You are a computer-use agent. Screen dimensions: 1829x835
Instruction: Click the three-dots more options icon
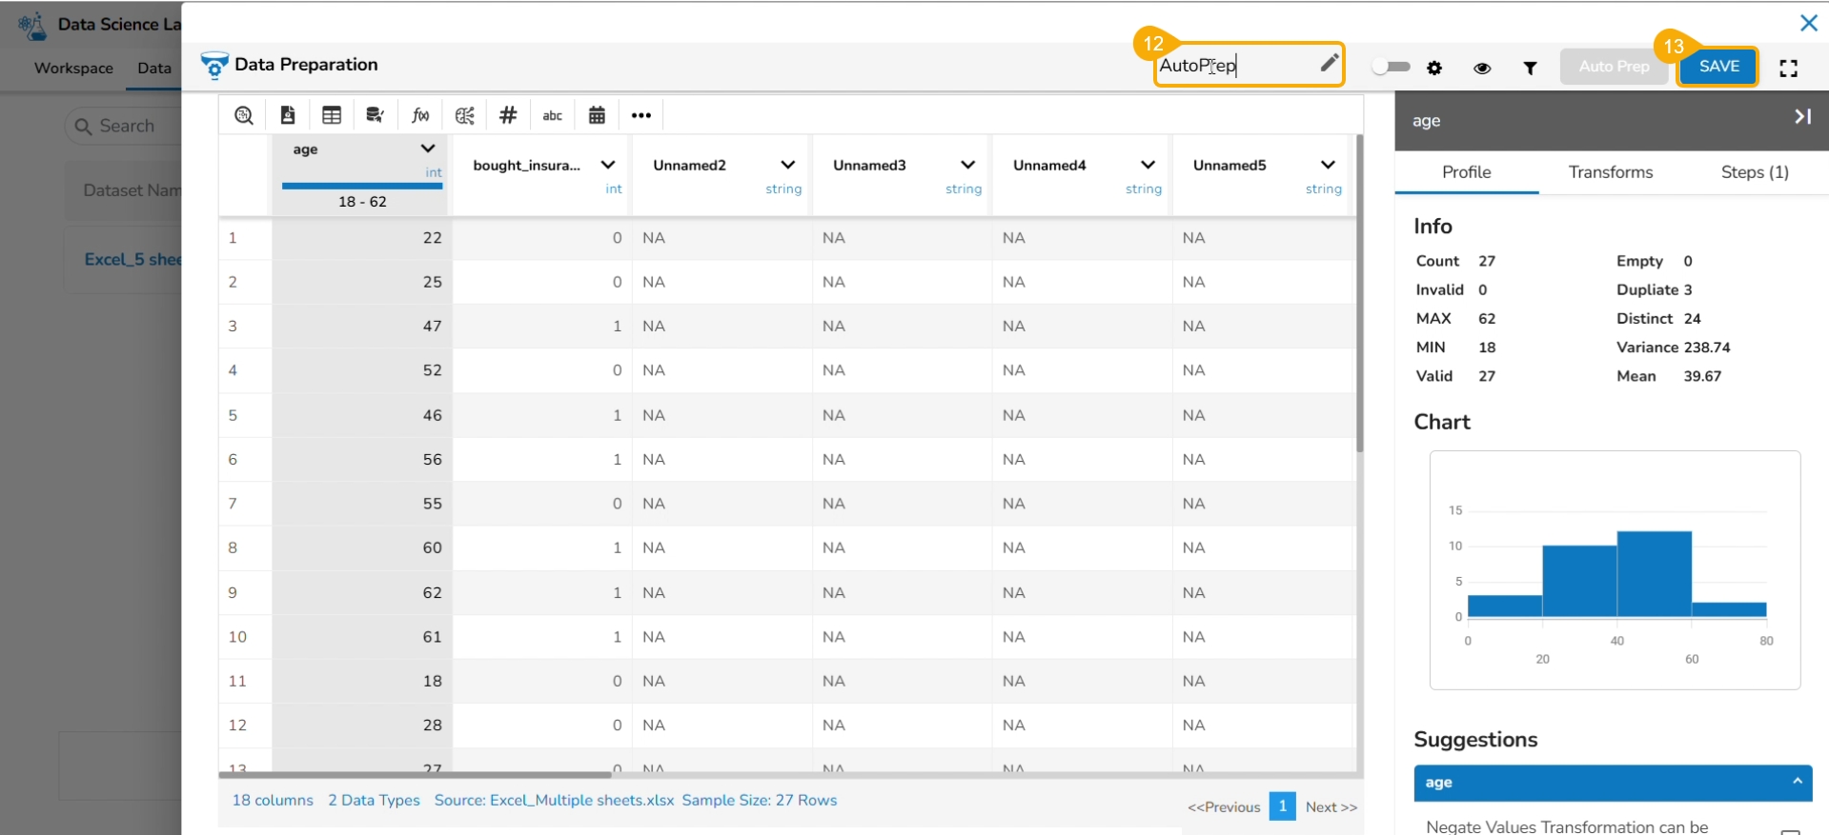[641, 115]
